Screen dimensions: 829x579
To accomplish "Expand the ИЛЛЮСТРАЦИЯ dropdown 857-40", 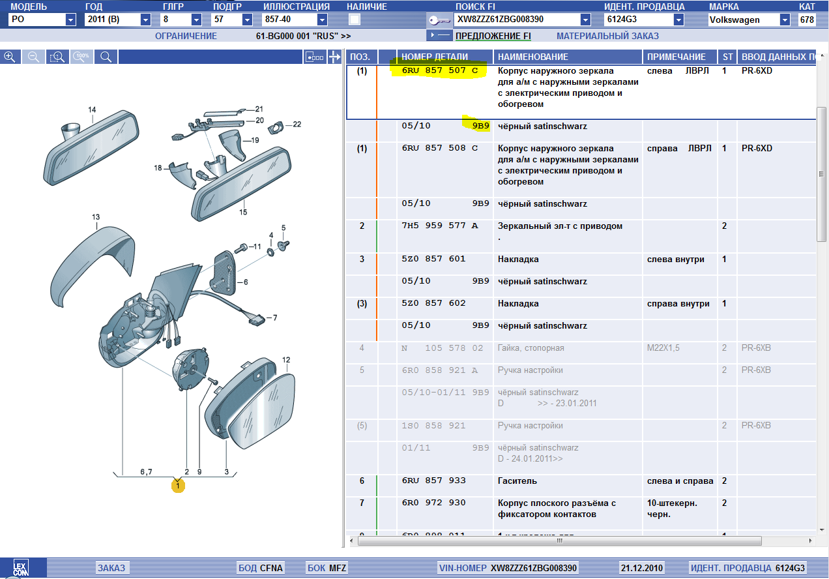I will pyautogui.click(x=322, y=20).
